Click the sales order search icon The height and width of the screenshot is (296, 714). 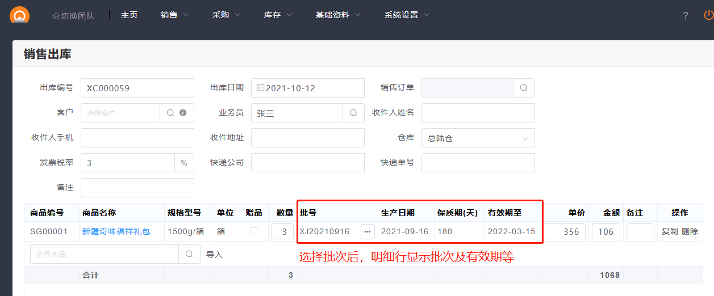coord(524,88)
